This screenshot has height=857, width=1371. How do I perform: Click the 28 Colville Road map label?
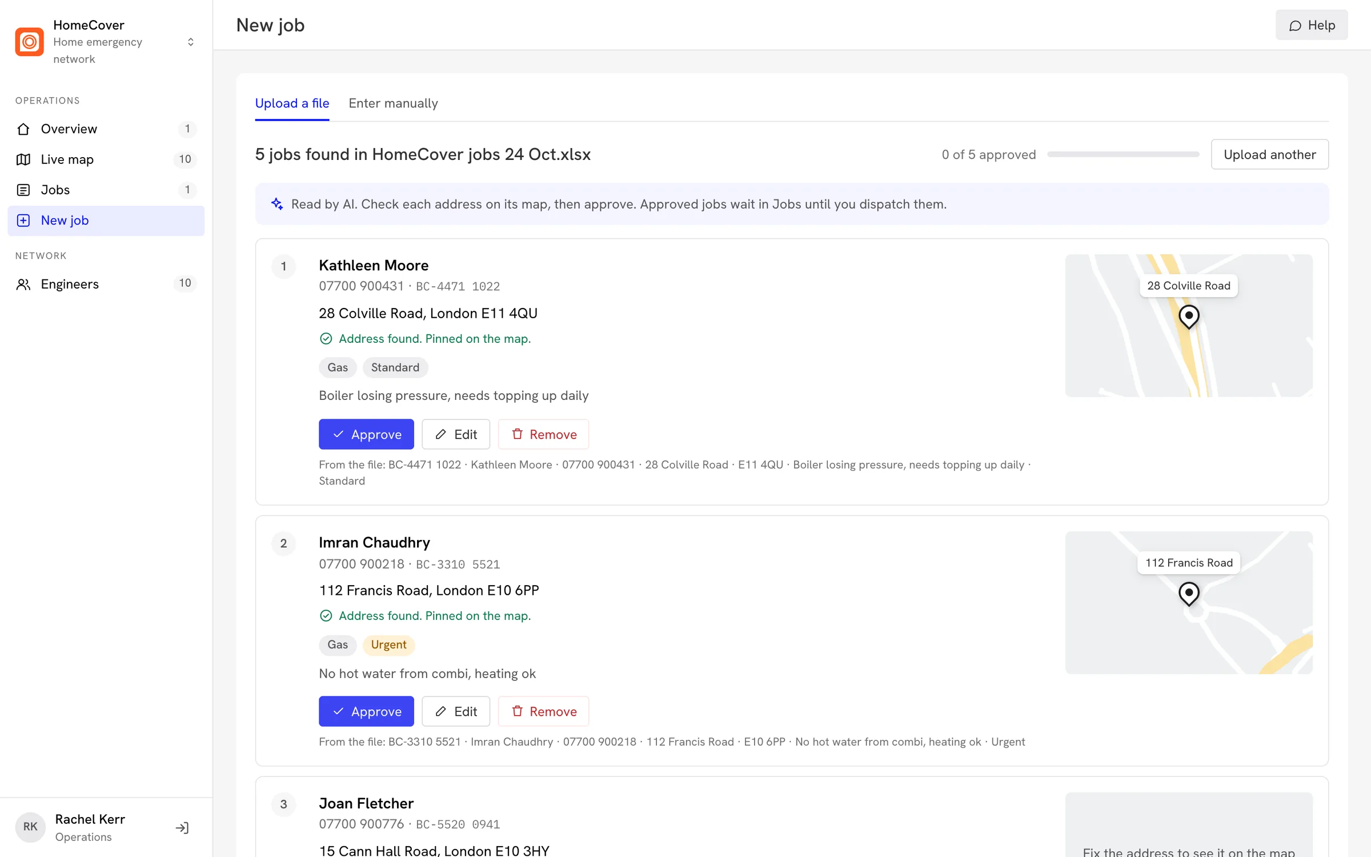click(1189, 286)
